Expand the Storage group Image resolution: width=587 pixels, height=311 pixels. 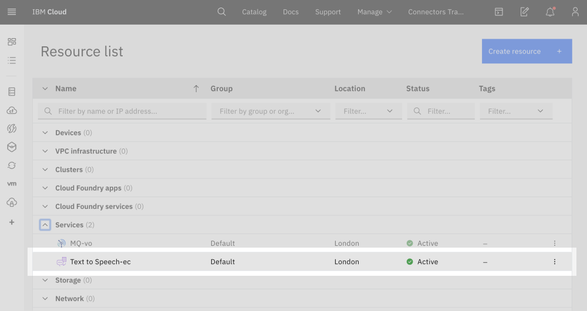click(x=45, y=280)
